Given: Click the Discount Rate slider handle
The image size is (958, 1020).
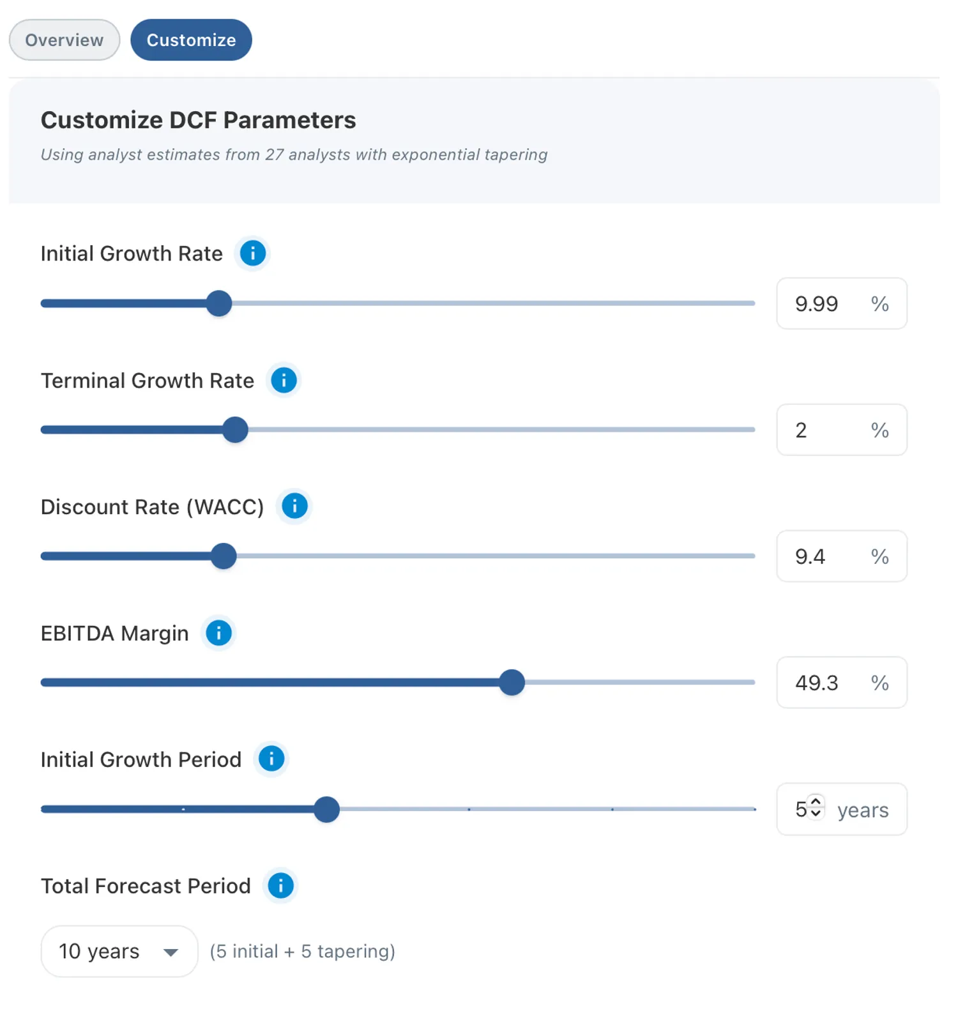Looking at the screenshot, I should coord(224,556).
